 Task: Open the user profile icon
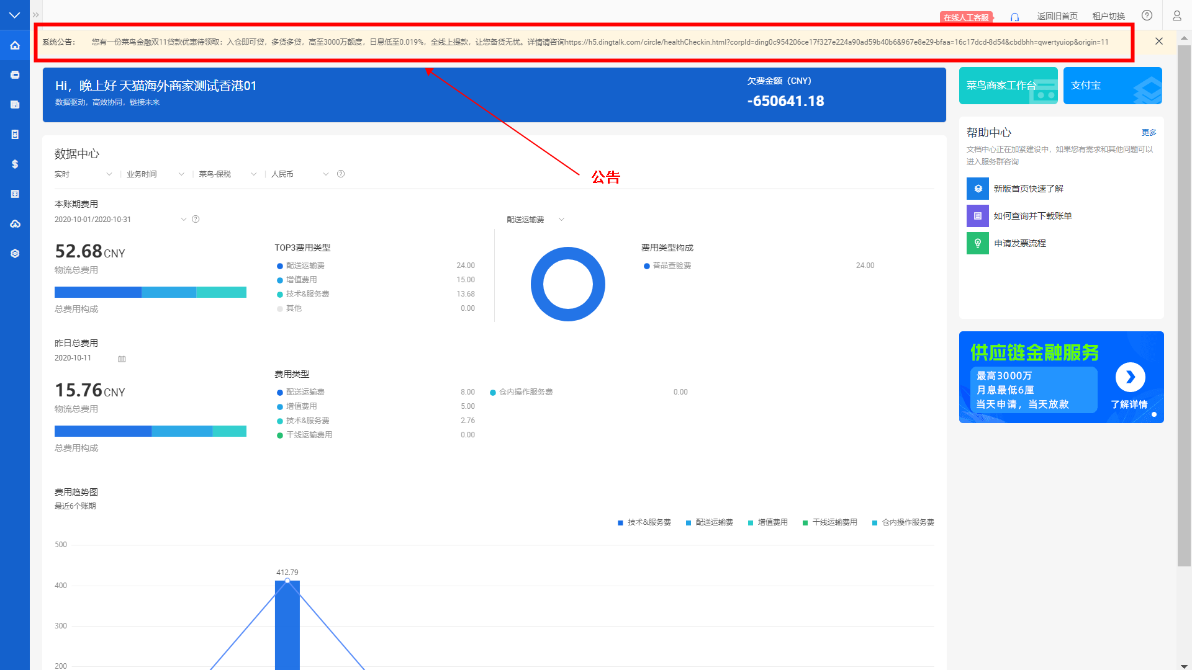tap(1176, 16)
